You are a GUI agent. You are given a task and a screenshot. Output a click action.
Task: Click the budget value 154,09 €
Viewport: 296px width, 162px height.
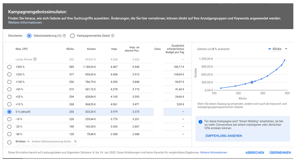coord(179,75)
